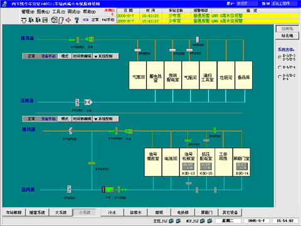This screenshot has width=301, height=226.
Task: Click the upward arrow toolbar icon
Action: (24, 20)
